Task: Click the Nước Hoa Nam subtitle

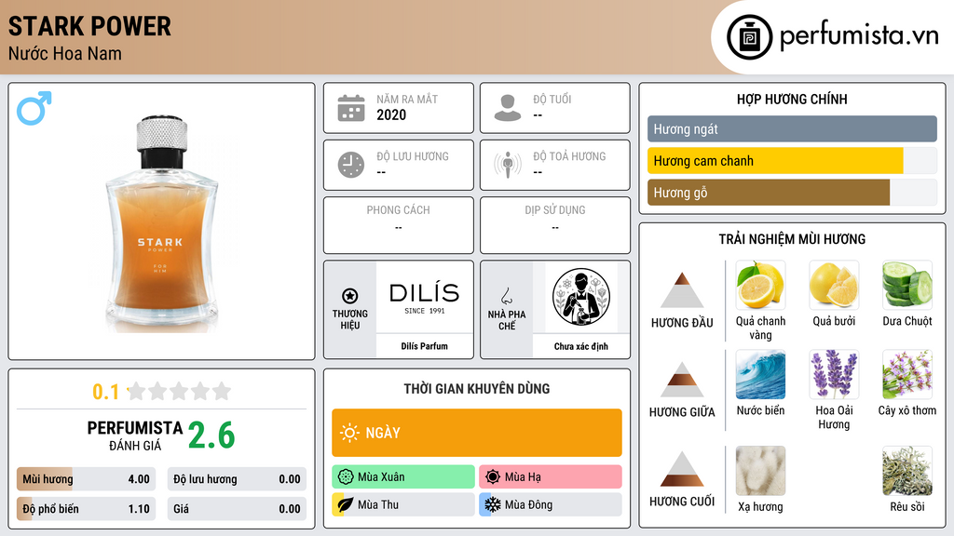Action: [x=65, y=53]
